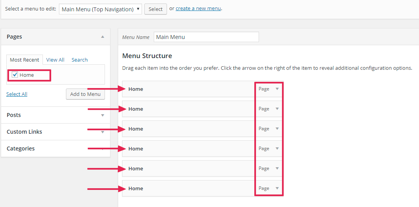Expand the Custom Links panel

pos(103,132)
